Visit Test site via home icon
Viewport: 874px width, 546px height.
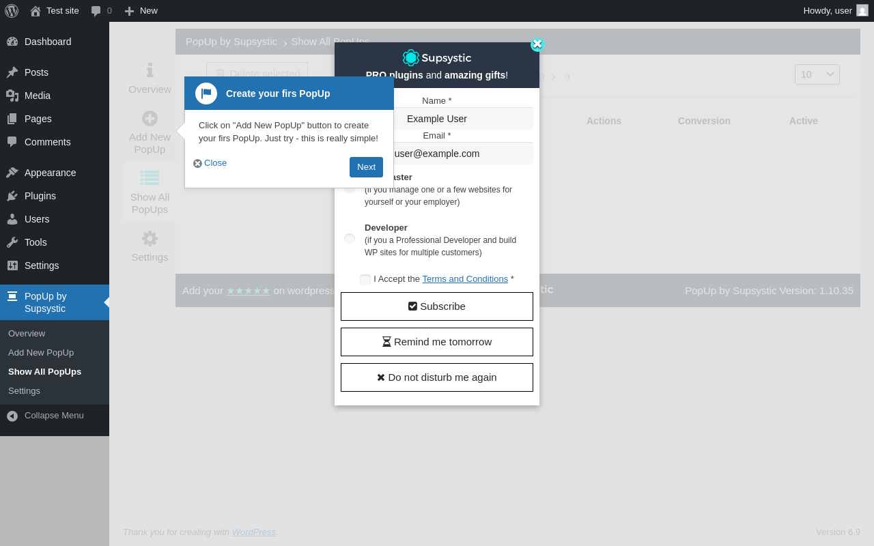coord(36,11)
